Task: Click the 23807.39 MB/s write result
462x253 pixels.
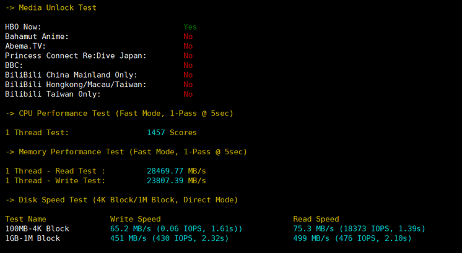Action: click(x=176, y=181)
